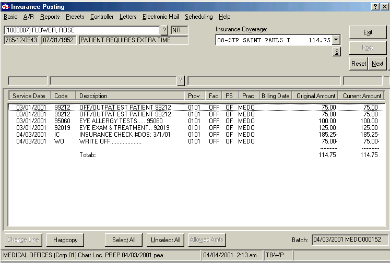Screen dimensions: 390x263
Task: Open the Controller menu
Action: point(102,17)
